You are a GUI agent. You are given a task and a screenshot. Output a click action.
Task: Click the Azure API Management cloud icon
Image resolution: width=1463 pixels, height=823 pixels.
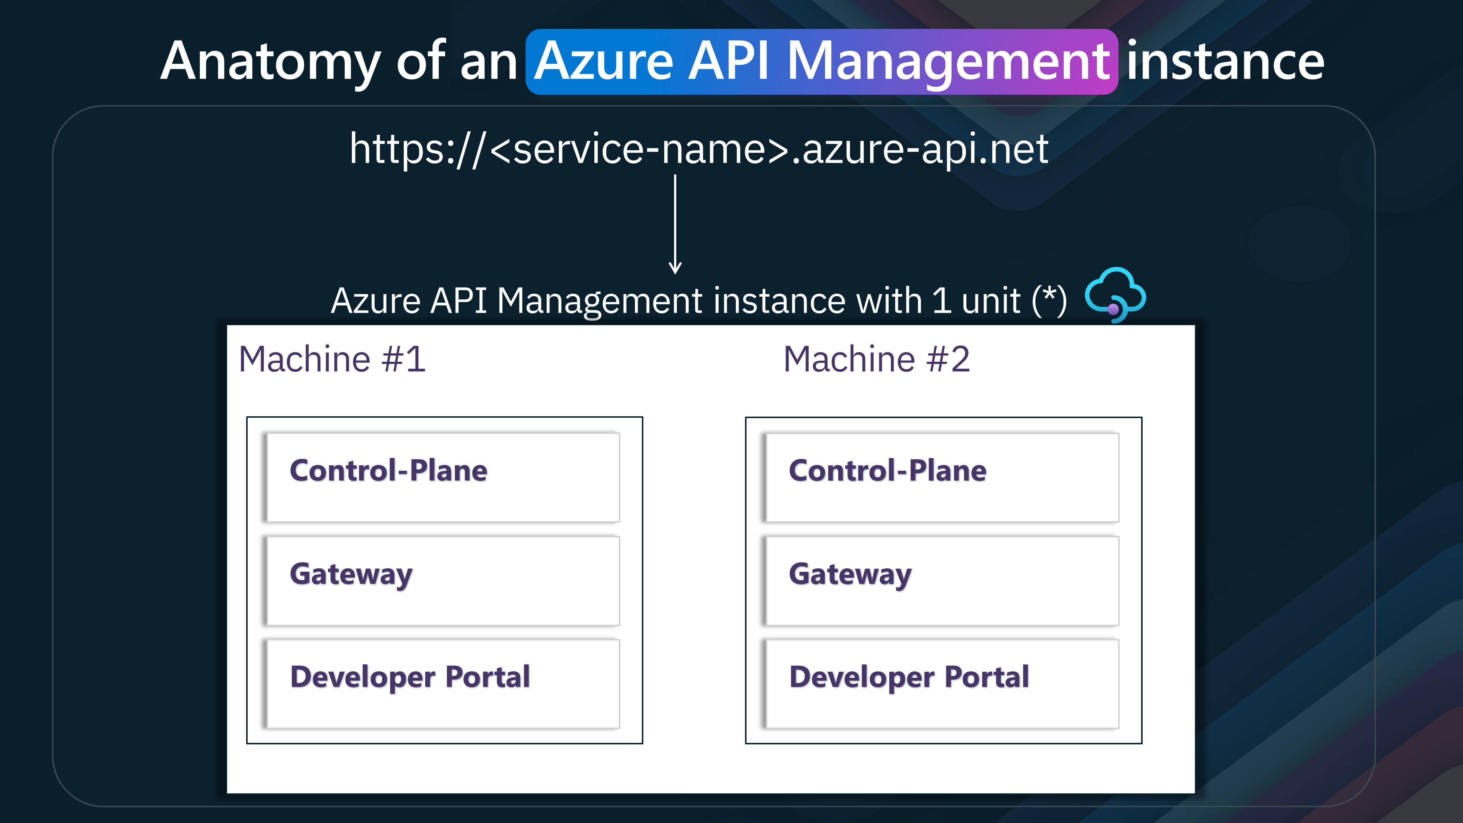coord(1115,295)
